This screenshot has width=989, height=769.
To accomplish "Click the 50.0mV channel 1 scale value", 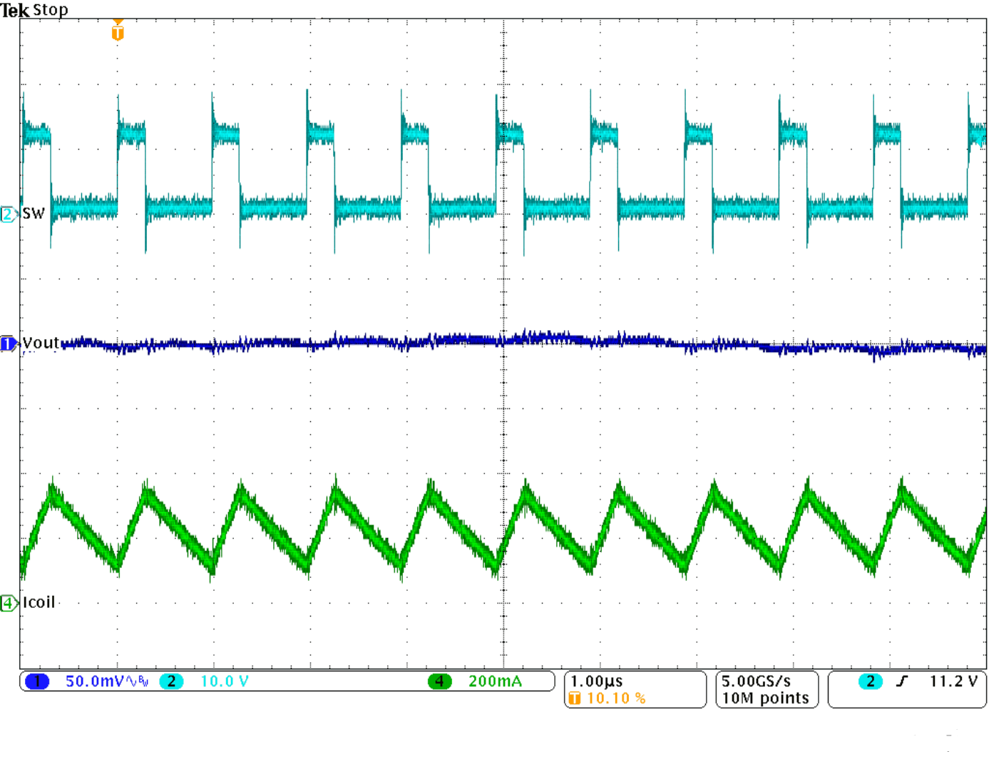I will tap(95, 681).
